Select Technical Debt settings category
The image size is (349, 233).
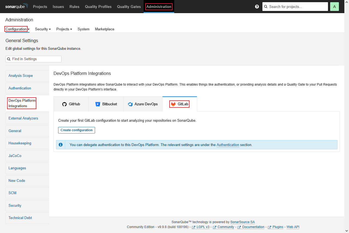pyautogui.click(x=27, y=218)
